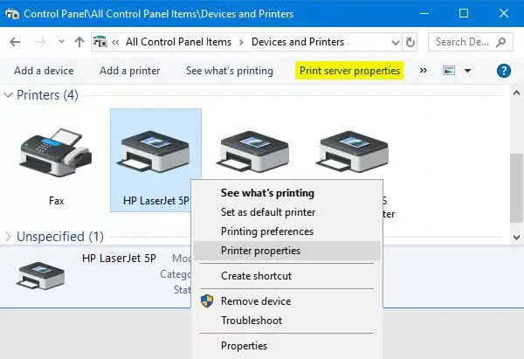Close the Devices and Printers window
524x359 pixels.
pos(503,13)
